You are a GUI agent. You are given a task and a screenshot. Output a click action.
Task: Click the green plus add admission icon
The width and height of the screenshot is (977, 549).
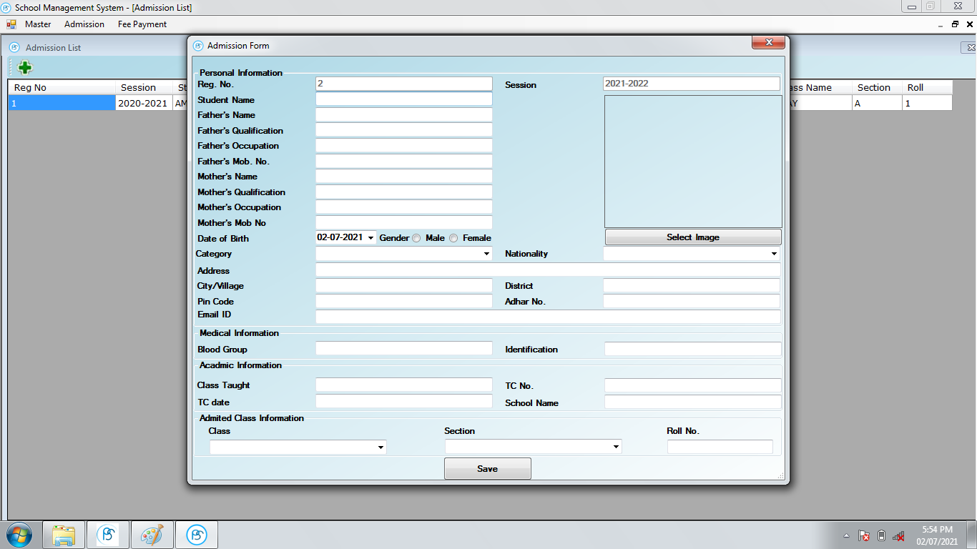(x=25, y=68)
